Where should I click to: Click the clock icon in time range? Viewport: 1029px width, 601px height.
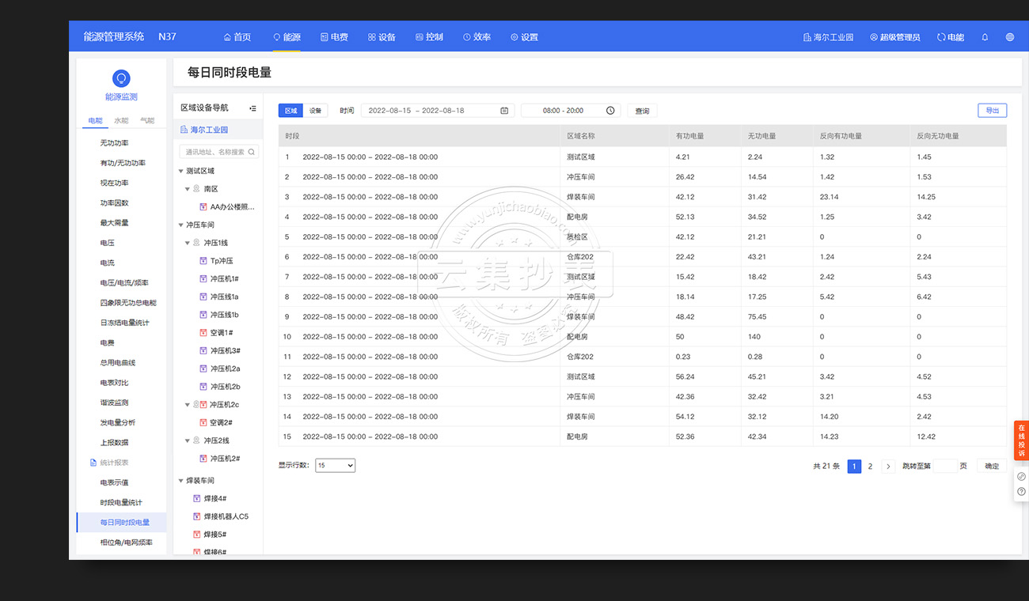click(610, 111)
